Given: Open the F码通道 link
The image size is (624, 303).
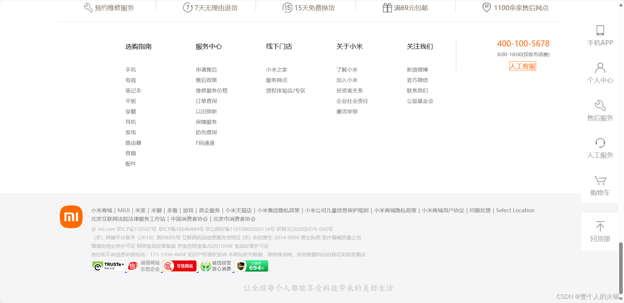Looking at the screenshot, I should [x=205, y=143].
